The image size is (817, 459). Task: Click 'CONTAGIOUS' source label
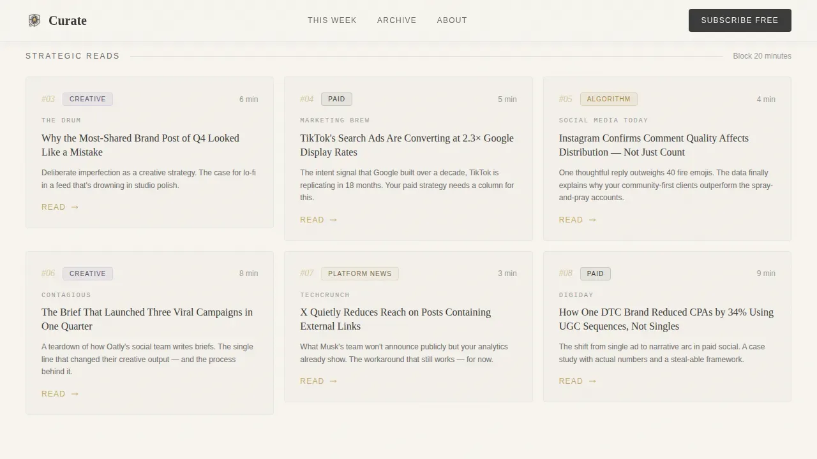66,295
